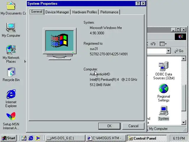
Task: Switch to Hardware Profiles tab
Action: (x=85, y=12)
